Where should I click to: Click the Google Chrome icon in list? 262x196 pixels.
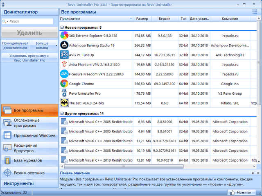[64, 84]
